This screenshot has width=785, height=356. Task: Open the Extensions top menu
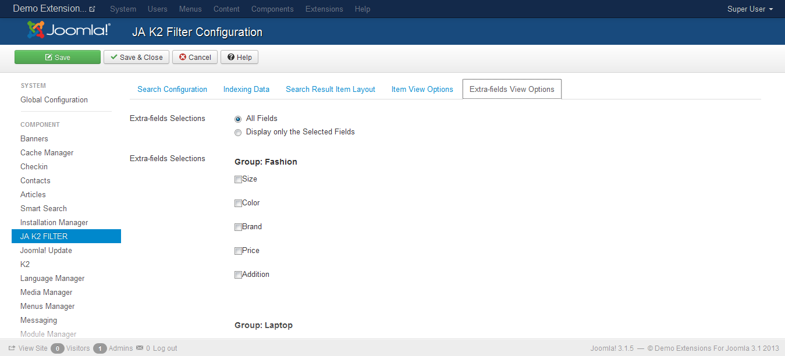pyautogui.click(x=324, y=9)
